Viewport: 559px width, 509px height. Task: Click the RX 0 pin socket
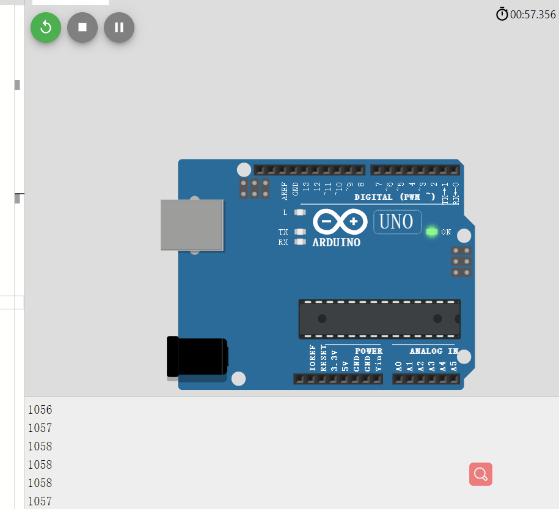coord(455,170)
